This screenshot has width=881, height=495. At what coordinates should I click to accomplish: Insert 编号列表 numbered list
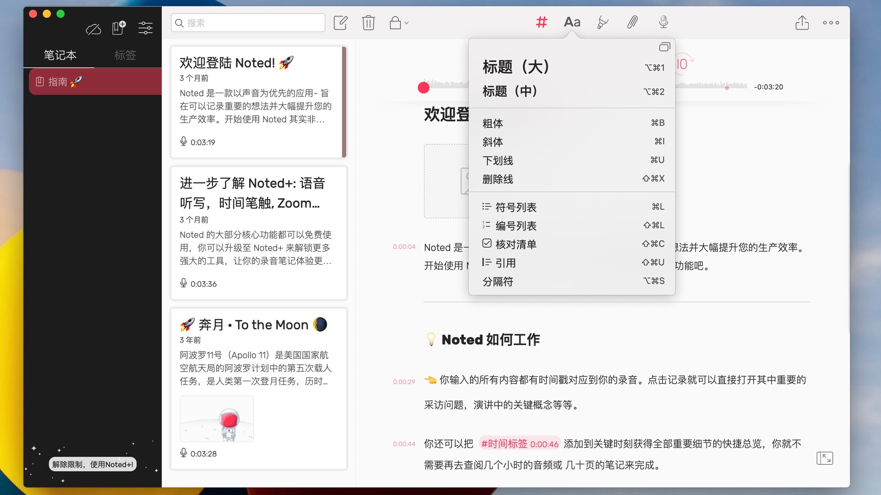[x=572, y=225]
